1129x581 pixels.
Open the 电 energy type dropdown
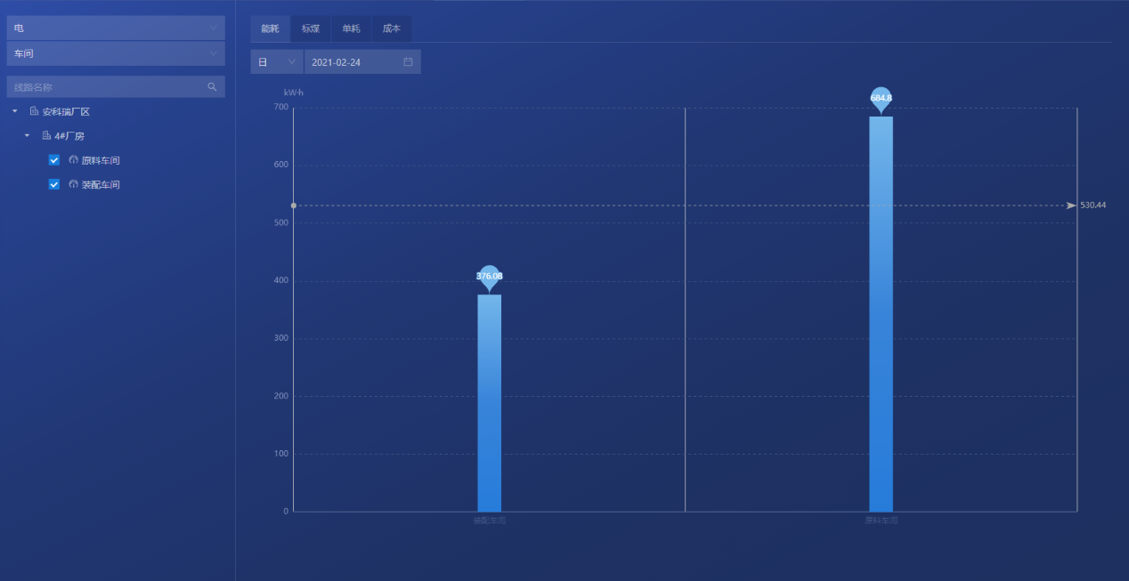pos(116,28)
